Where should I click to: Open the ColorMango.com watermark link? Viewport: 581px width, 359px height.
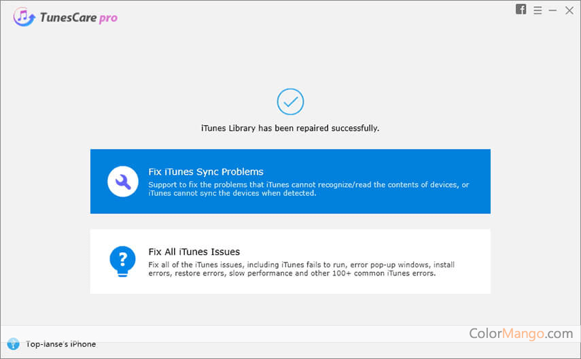(521, 333)
